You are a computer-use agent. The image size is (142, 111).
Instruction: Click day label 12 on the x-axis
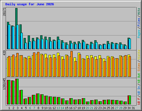(x=54, y=108)
